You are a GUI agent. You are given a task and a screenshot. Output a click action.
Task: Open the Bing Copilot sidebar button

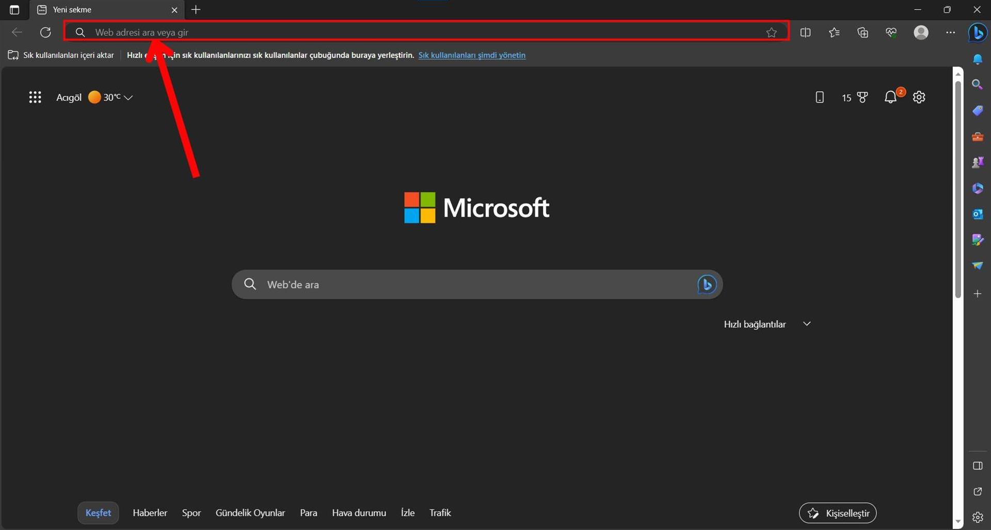978,32
